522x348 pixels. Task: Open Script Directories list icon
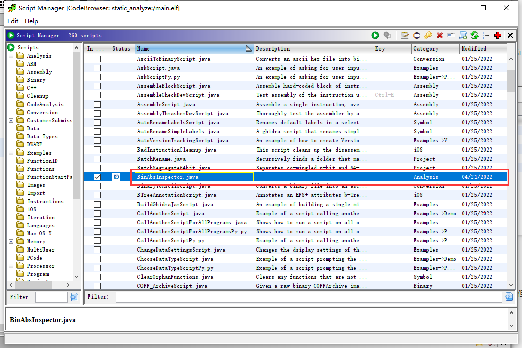pos(486,35)
